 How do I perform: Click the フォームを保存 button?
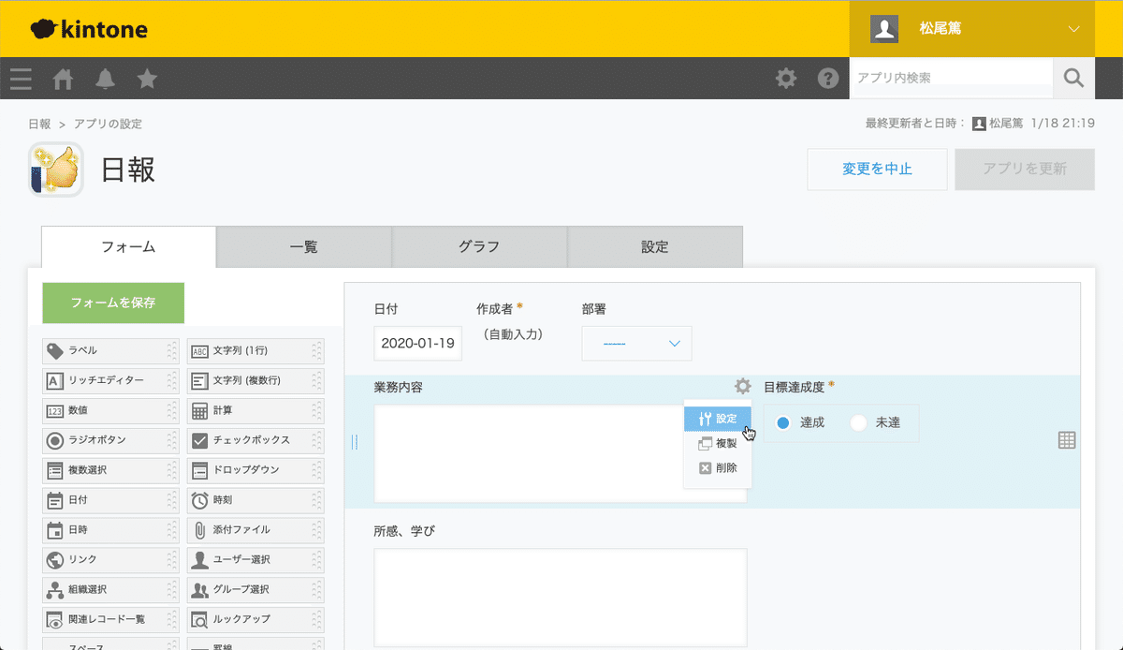tap(112, 303)
